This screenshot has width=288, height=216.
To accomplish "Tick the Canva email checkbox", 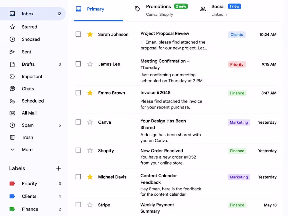I will click(78, 122).
